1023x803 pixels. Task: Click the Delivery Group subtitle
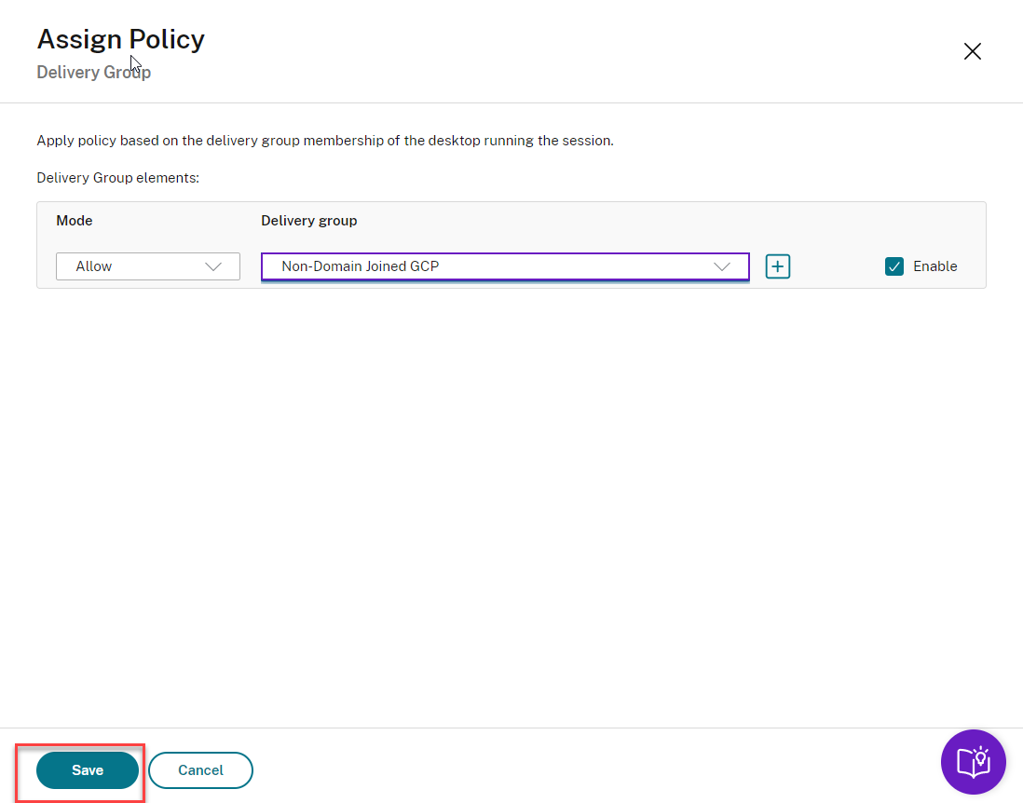click(93, 72)
